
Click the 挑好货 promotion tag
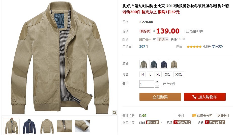145,31
